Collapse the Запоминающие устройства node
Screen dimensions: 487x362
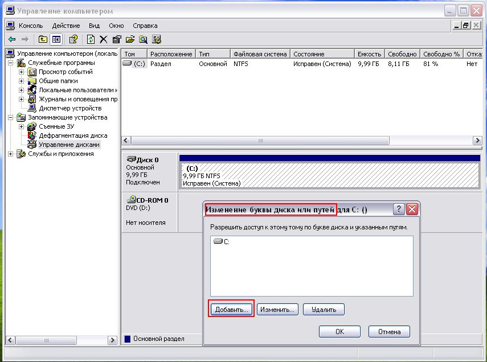pos(11,117)
